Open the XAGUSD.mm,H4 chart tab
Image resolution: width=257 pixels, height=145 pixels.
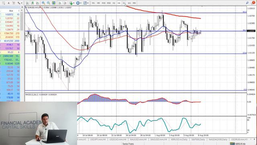(x=159, y=139)
